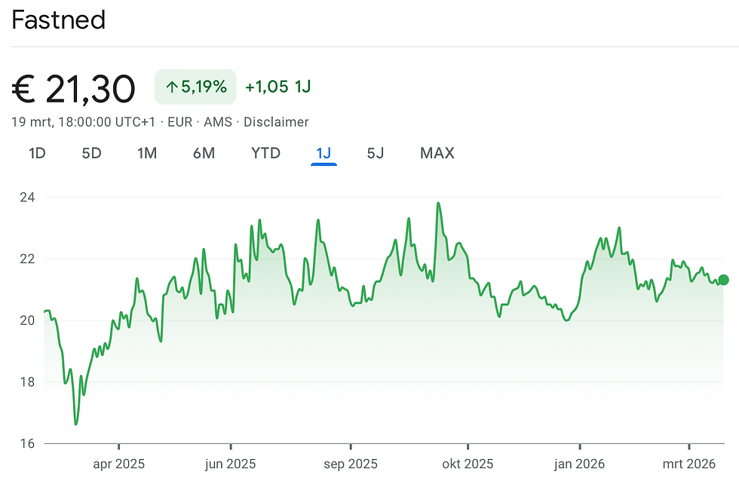Switch chart to the 5D range
The image size is (739, 487).
point(91,153)
